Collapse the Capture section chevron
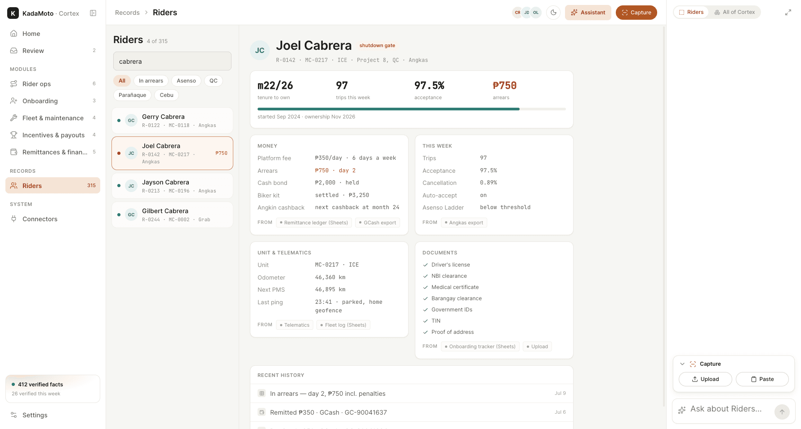This screenshot has width=801, height=429. point(682,364)
